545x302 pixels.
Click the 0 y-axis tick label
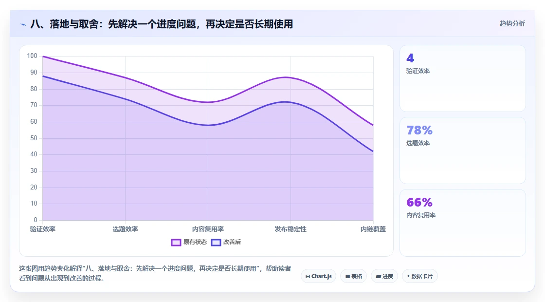(36, 220)
